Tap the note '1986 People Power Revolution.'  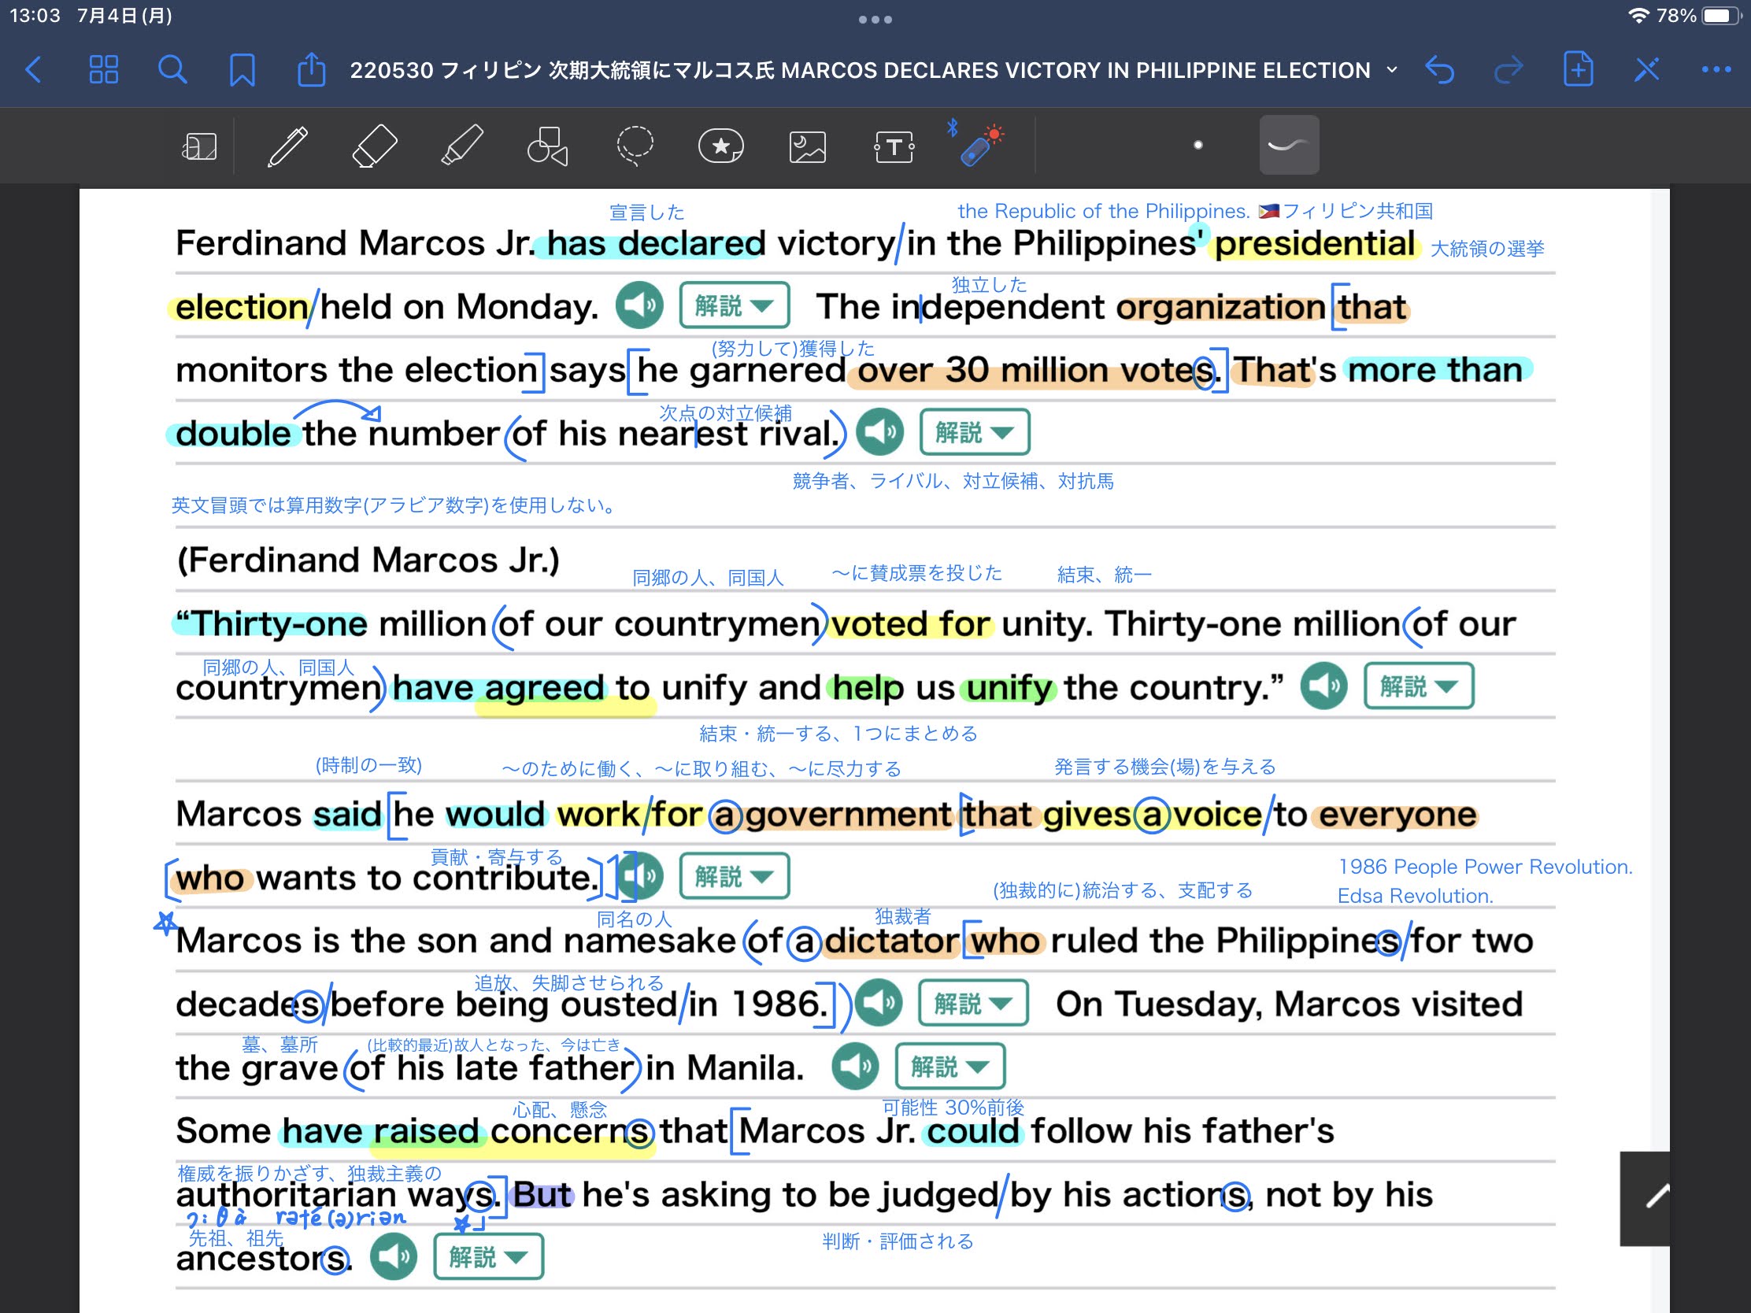1485,867
